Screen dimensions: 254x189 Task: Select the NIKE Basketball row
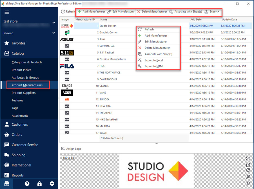156,119
